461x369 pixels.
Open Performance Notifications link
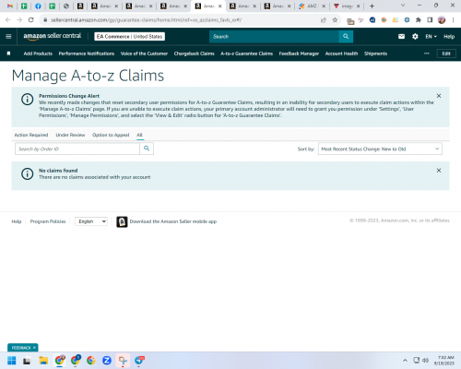click(87, 54)
